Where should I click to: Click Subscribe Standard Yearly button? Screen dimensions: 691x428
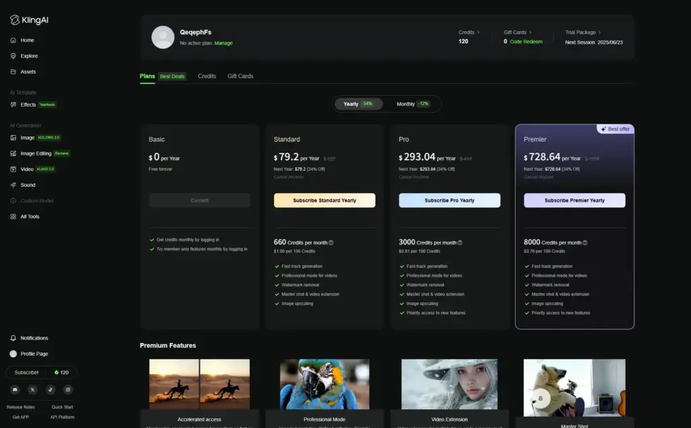[325, 200]
